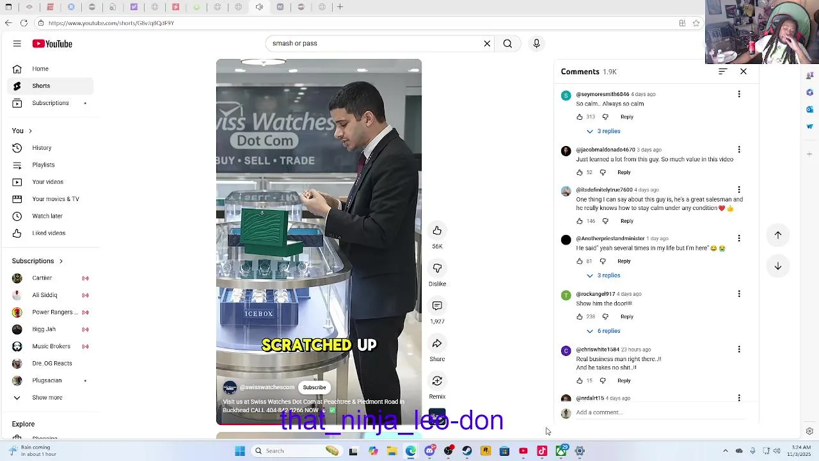Image resolution: width=819 pixels, height=461 pixels.
Task: Expand the You section chevron
Action: pyautogui.click(x=29, y=131)
